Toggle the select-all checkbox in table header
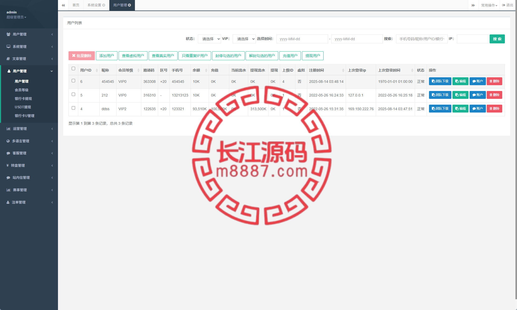The width and height of the screenshot is (517, 310). [x=74, y=69]
